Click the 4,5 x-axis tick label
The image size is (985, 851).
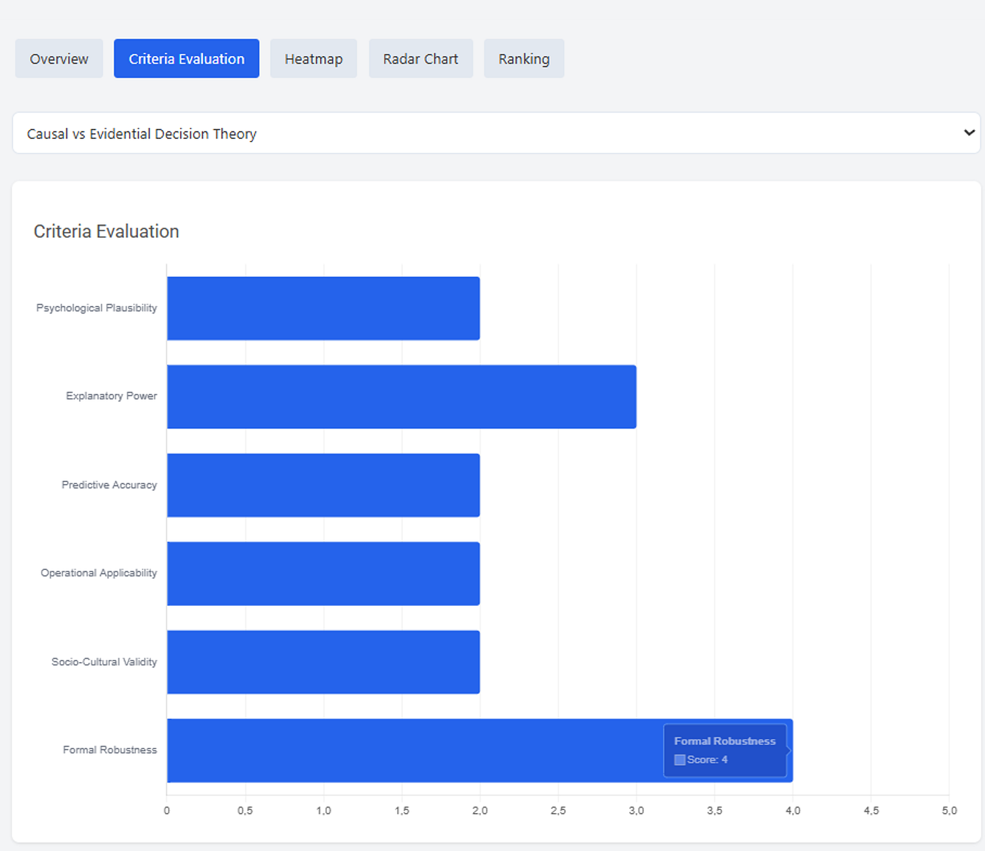tap(871, 810)
